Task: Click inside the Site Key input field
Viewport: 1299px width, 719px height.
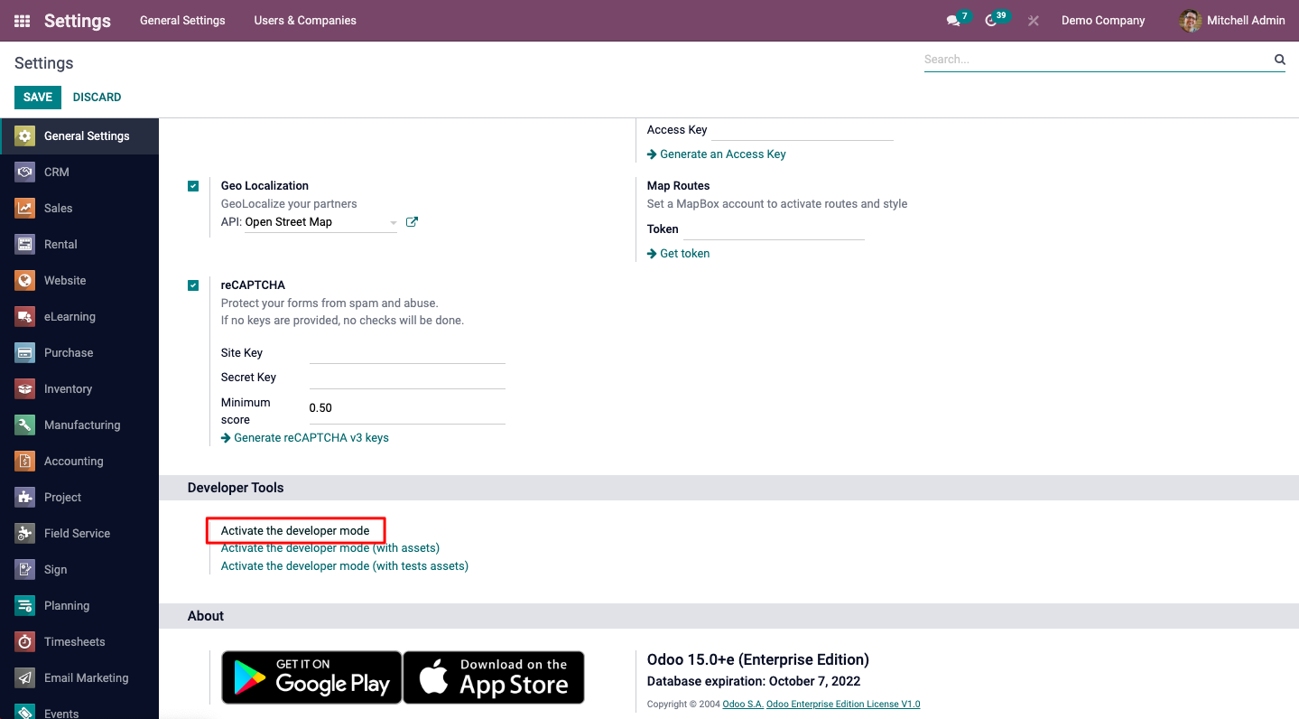Action: (406, 350)
